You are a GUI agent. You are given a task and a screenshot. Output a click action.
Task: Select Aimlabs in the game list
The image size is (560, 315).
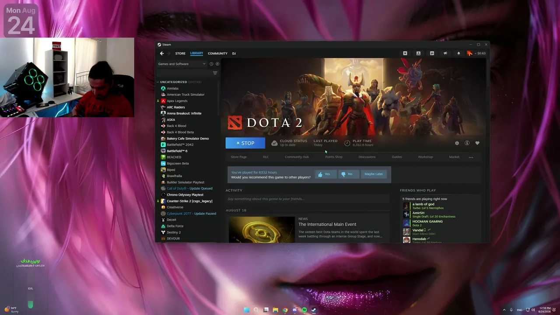click(172, 88)
